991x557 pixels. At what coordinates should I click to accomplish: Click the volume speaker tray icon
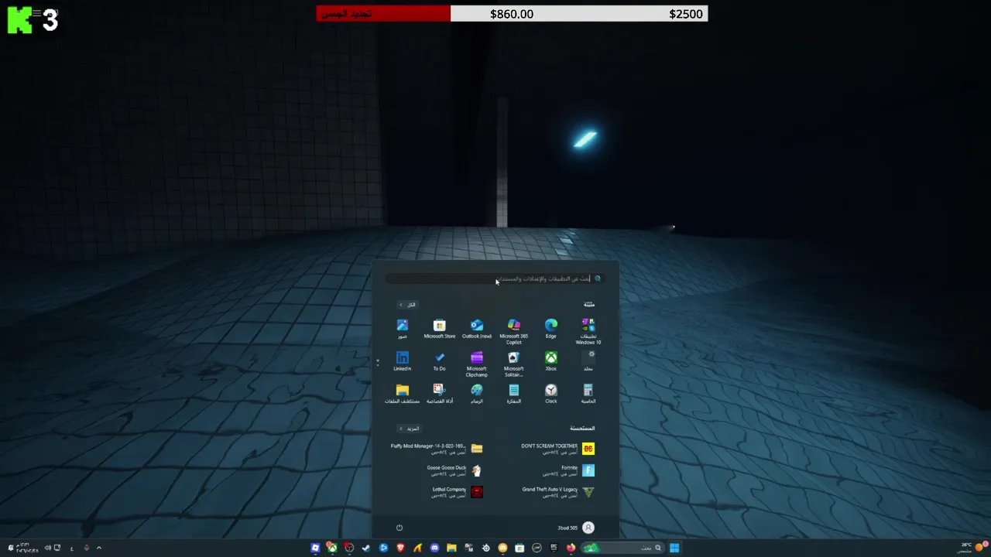click(48, 548)
